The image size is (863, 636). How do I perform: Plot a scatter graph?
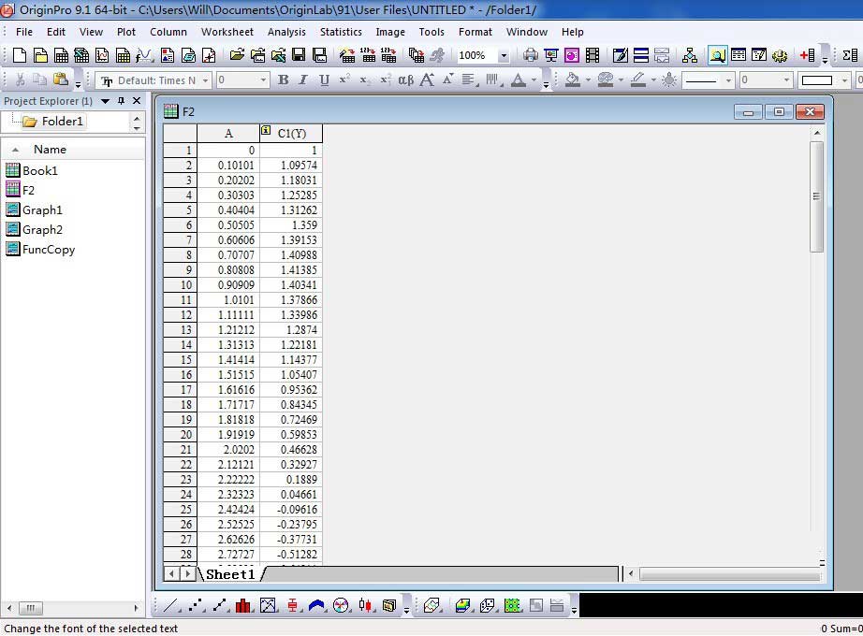(x=195, y=606)
